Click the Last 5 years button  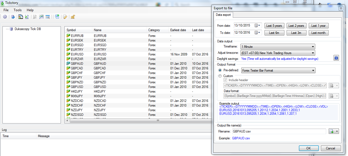tap(274, 26)
